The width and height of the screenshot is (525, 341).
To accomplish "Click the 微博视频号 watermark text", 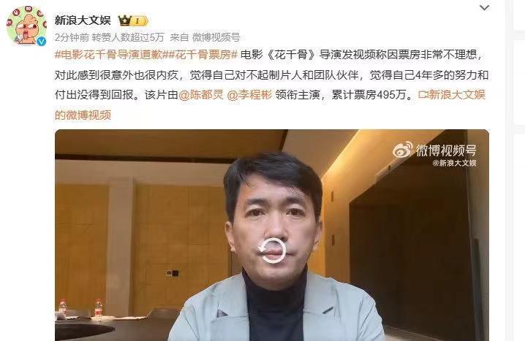I will pyautogui.click(x=446, y=150).
